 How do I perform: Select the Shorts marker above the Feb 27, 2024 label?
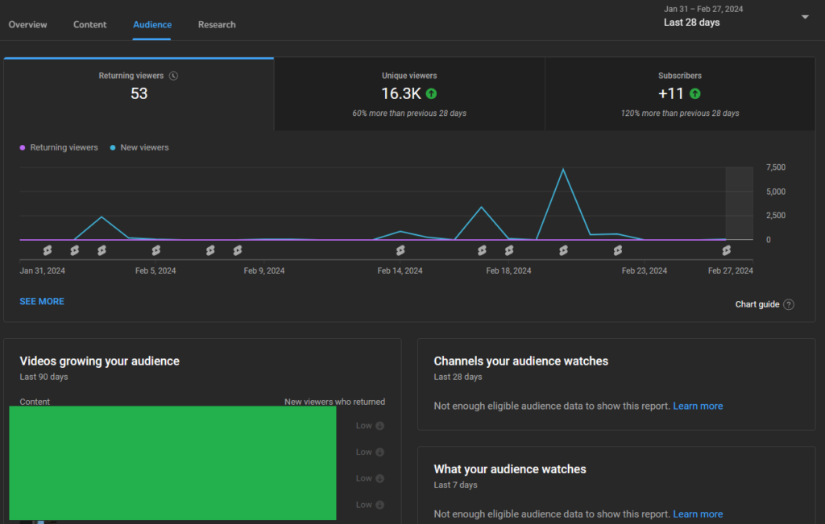(726, 250)
